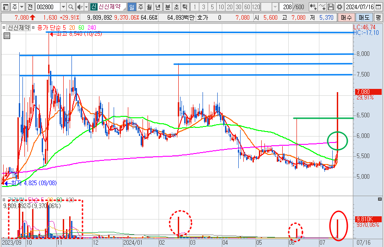Click the 5 moving average legend
This screenshot has height=247, width=384.
pos(64,27)
